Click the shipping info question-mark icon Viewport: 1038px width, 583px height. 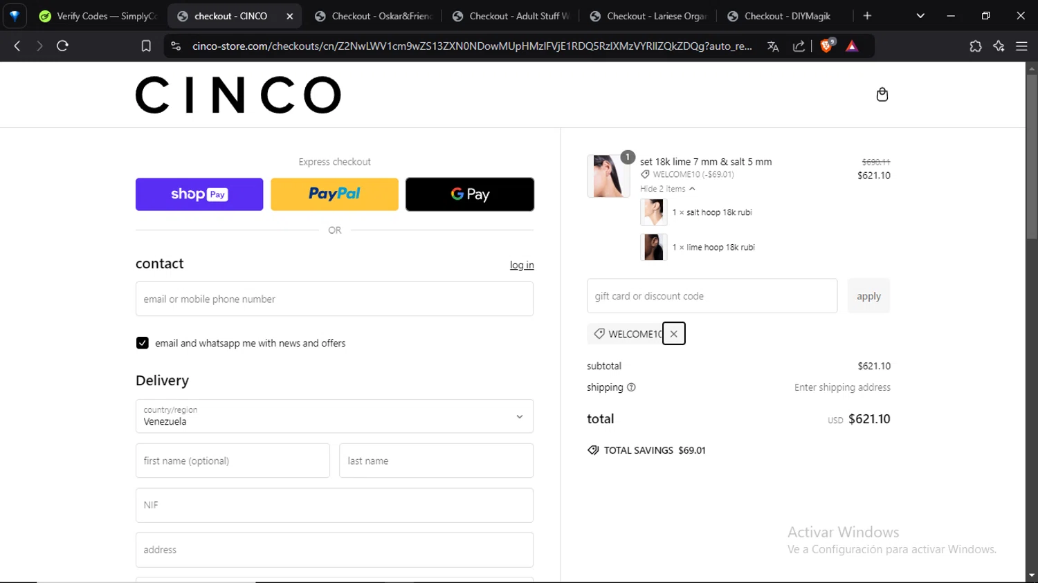(631, 387)
